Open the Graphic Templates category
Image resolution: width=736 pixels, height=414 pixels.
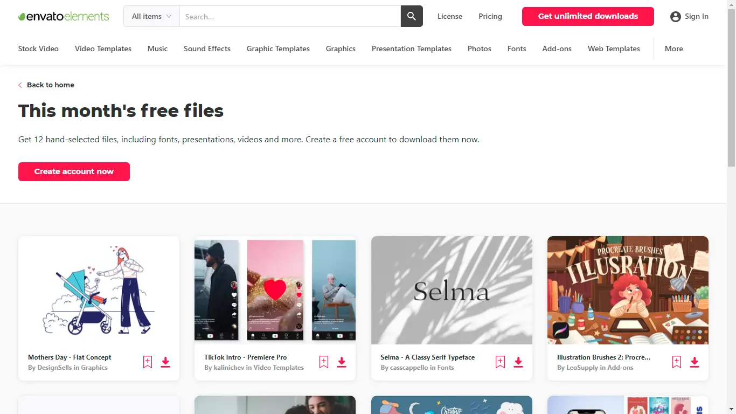[278, 49]
